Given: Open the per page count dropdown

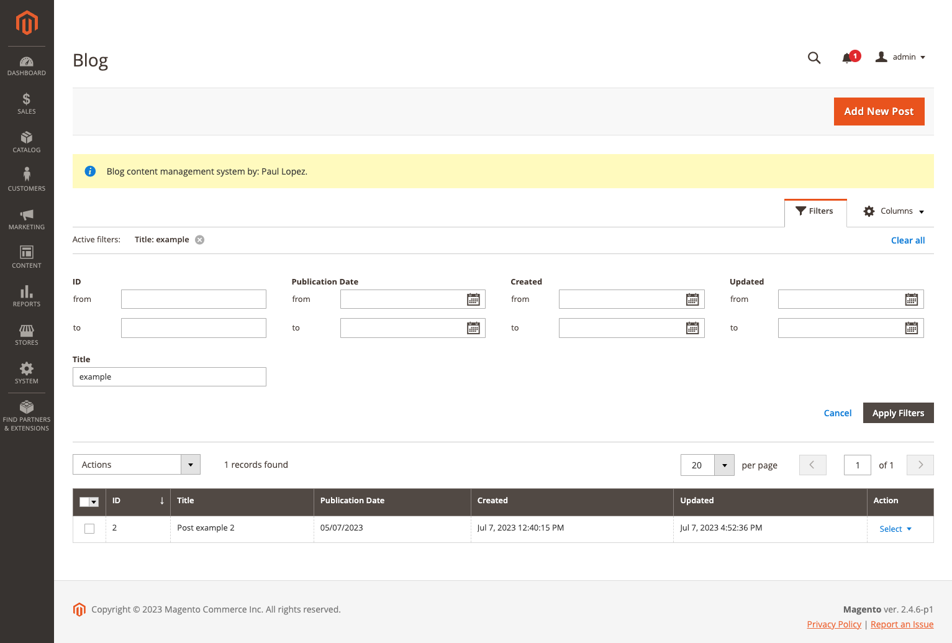Looking at the screenshot, I should point(724,465).
